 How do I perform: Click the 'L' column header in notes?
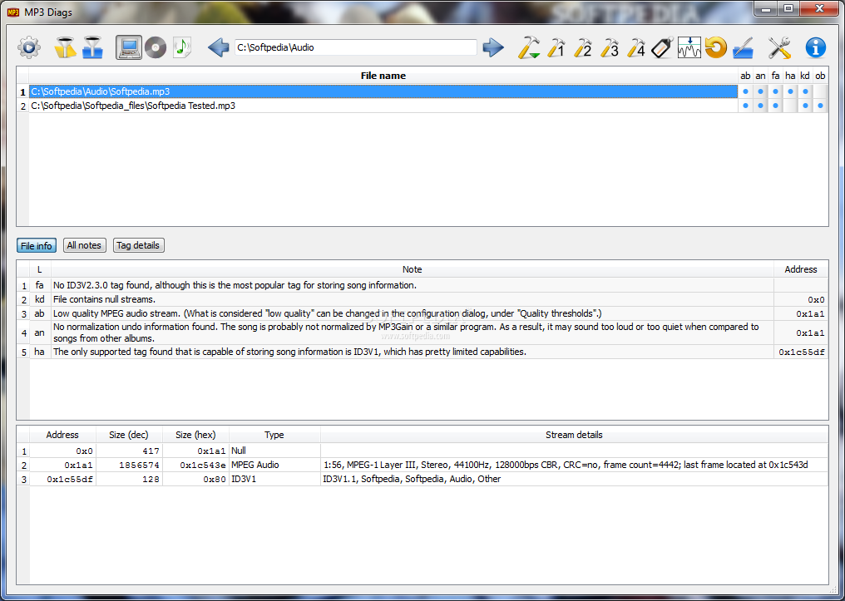40,269
